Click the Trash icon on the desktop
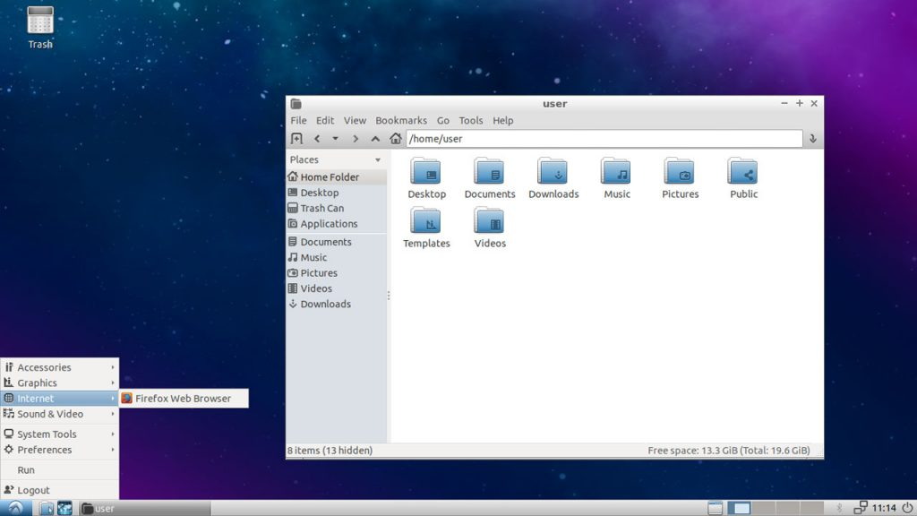Viewport: 917px width, 516px height. click(x=39, y=21)
